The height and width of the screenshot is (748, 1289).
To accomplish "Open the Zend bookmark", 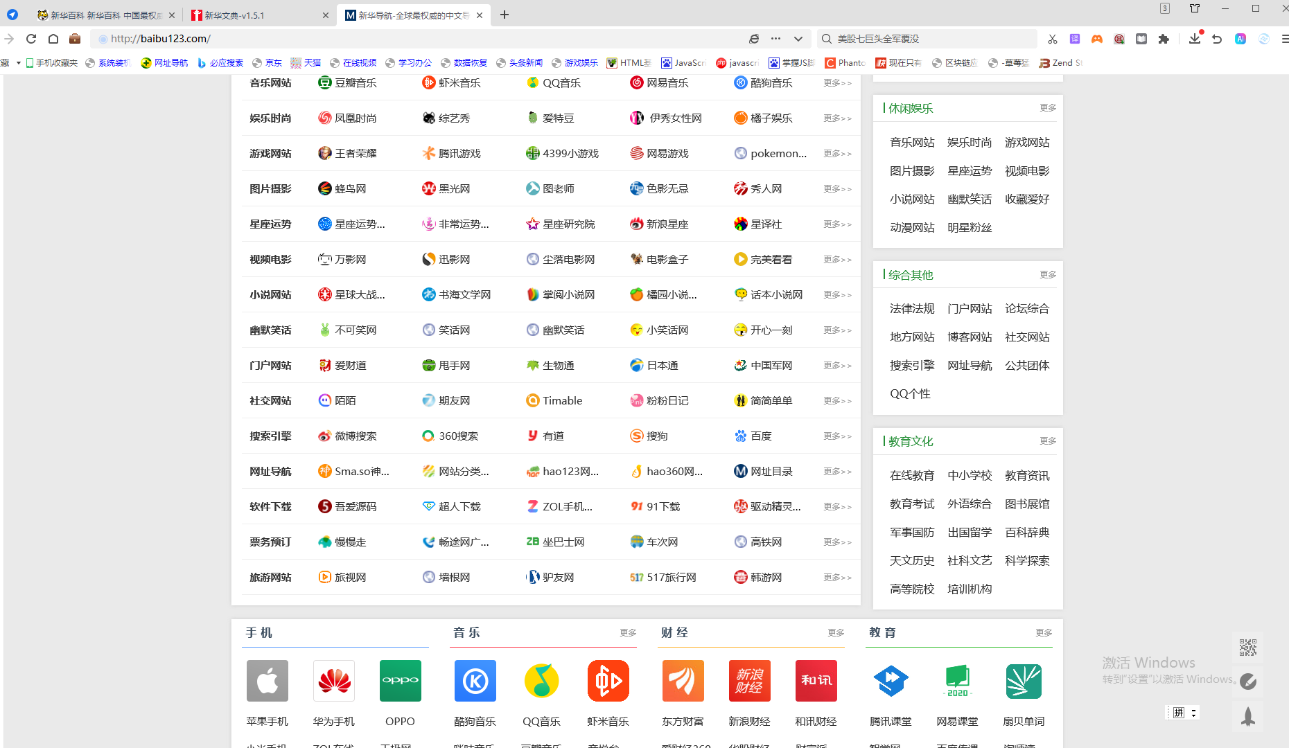I will coord(1061,63).
